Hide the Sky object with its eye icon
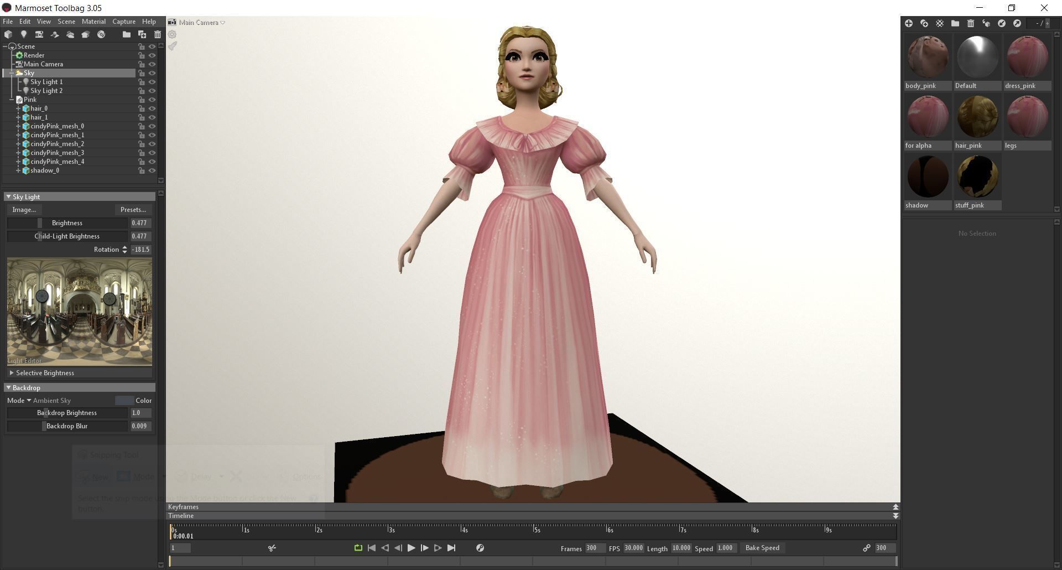1062x570 pixels. [x=152, y=73]
